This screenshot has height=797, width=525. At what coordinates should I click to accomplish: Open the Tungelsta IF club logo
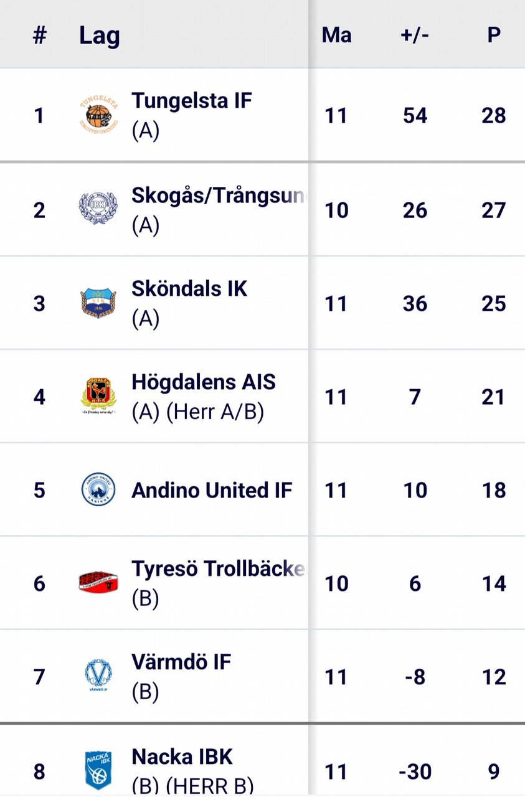tap(98, 115)
